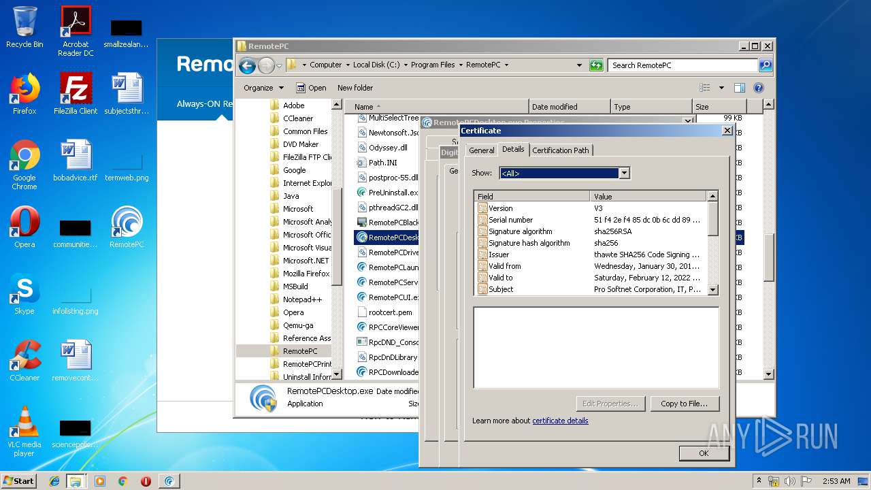Expand RemotePC breadcrumb arrow
Image resolution: width=871 pixels, height=490 pixels.
[506, 65]
